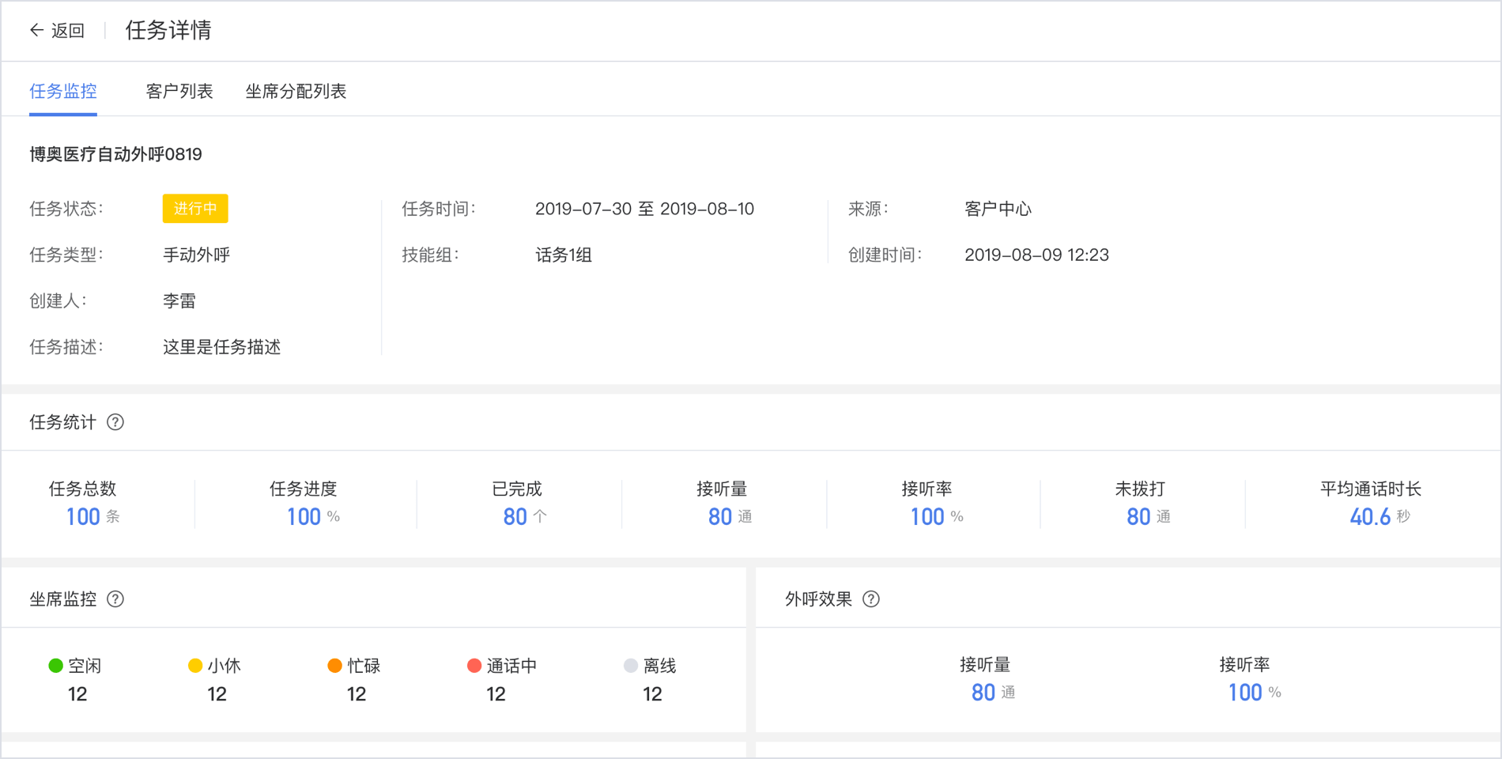Click the 已完成 count value

515,517
